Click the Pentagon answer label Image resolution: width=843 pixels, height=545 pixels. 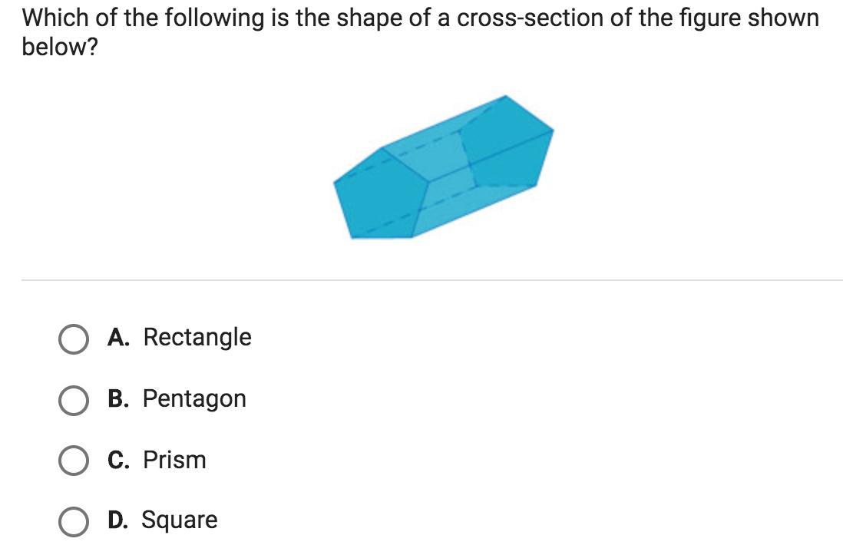194,398
